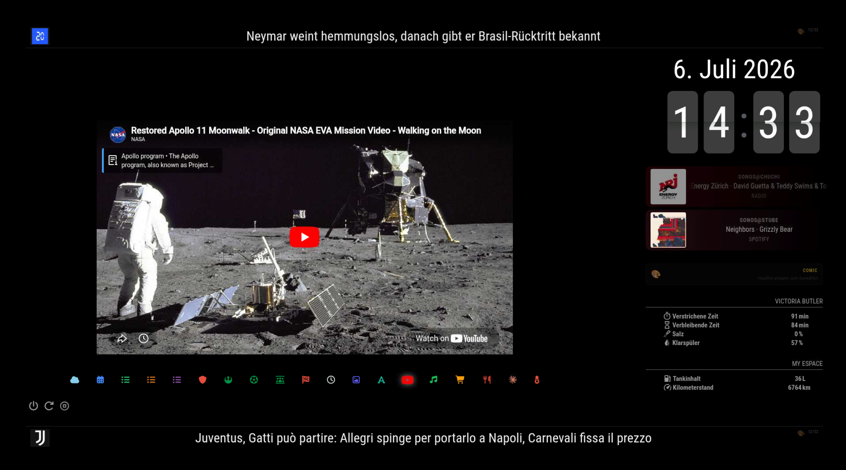Click the watch later clock on video
The width and height of the screenshot is (846, 470).
tap(144, 339)
